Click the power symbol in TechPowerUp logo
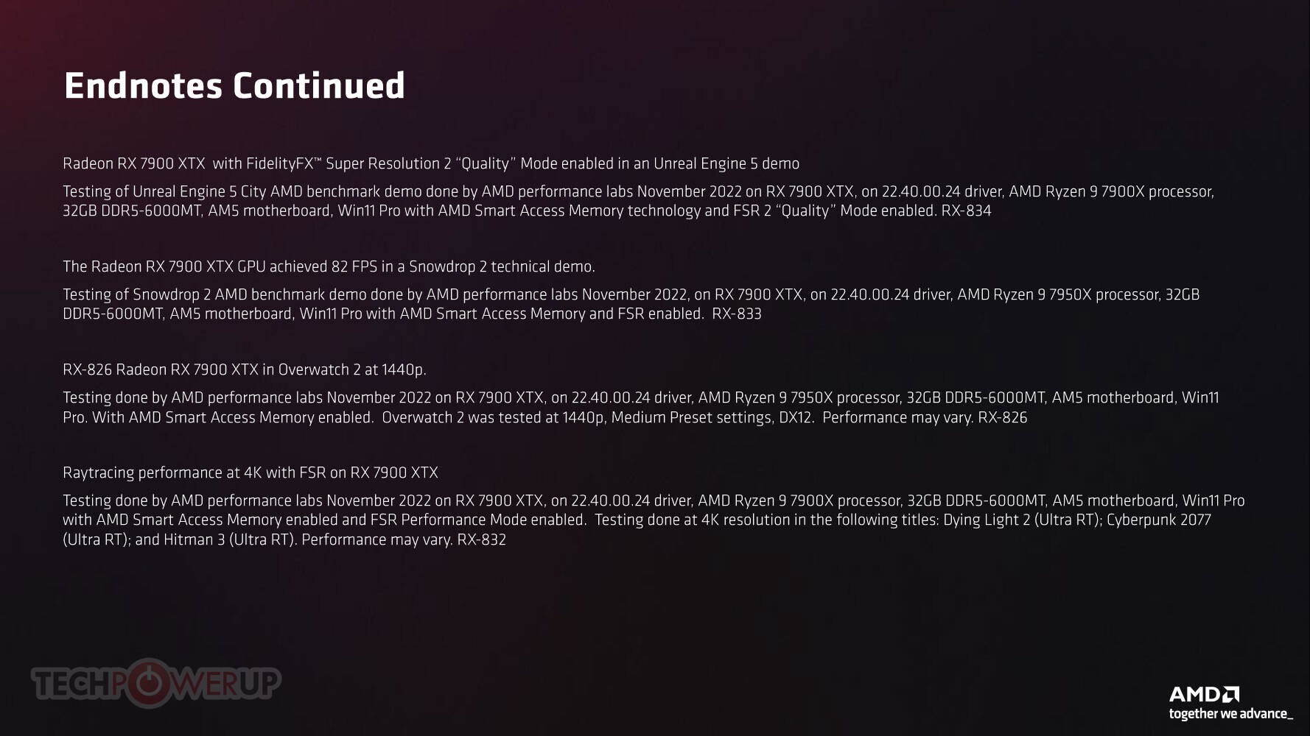 tap(150, 683)
